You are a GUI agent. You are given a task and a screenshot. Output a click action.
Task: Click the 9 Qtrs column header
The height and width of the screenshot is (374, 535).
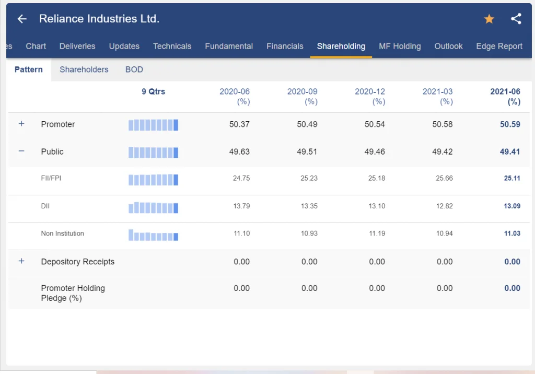(x=154, y=91)
